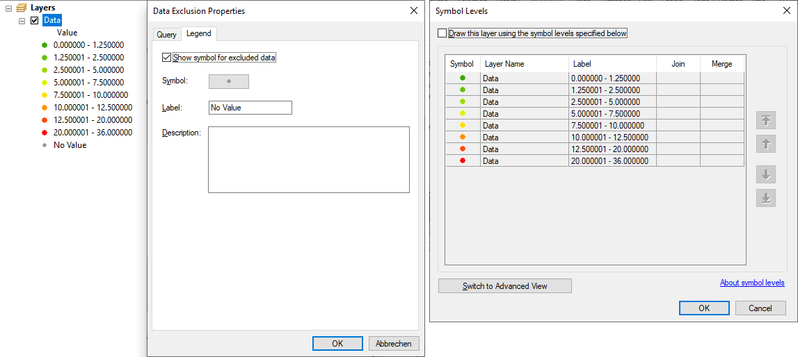798x357 pixels.
Task: Click the move-to-bottom arrow button
Action: (765, 198)
